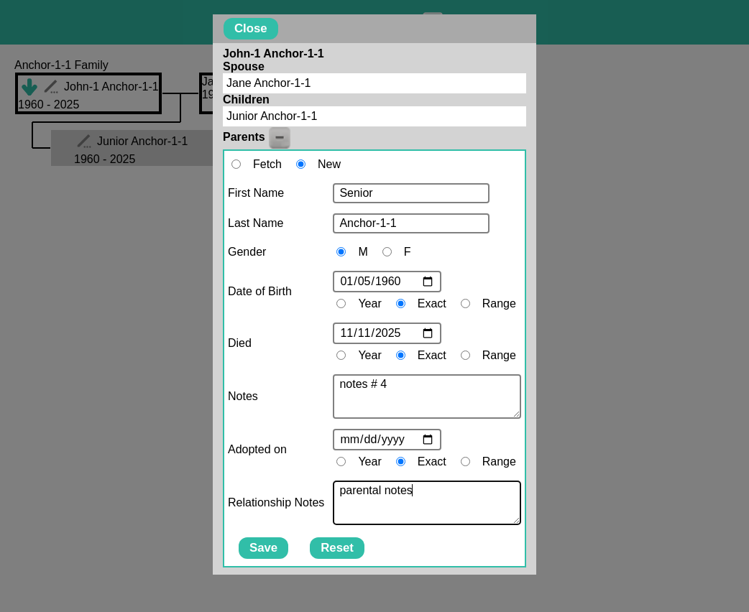Viewport: 749px width, 612px height.
Task: Click the green down arrow on John-1
Action: (x=29, y=87)
